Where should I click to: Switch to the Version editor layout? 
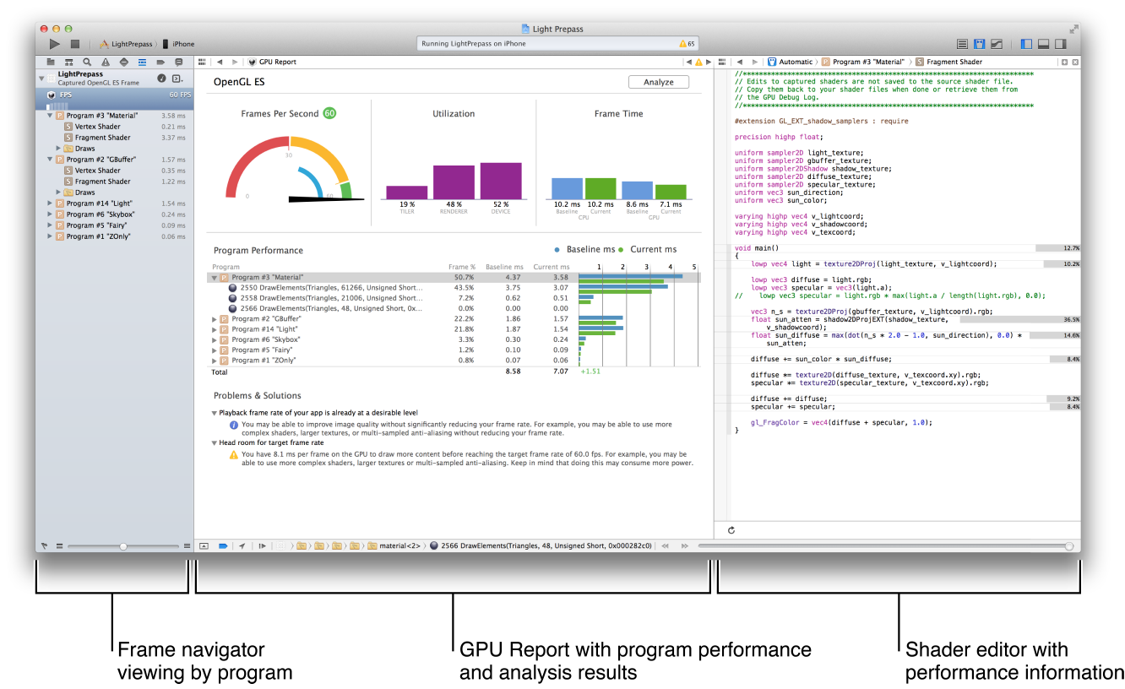(x=997, y=44)
